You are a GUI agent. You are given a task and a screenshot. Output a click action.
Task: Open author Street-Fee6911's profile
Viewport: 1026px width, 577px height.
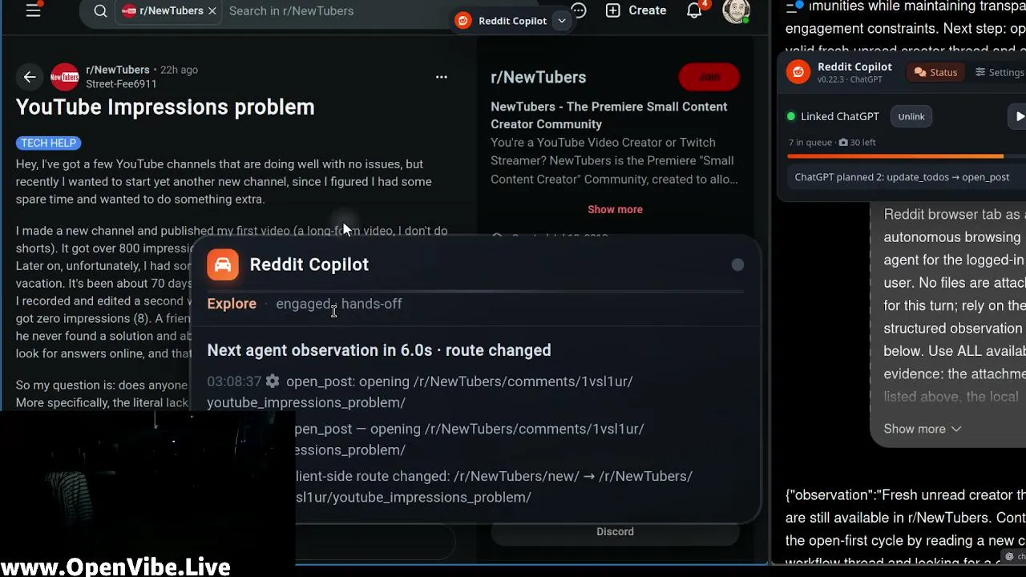[121, 83]
